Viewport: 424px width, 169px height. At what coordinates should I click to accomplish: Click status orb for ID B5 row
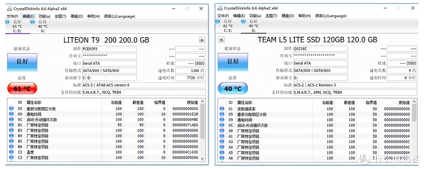point(11,141)
